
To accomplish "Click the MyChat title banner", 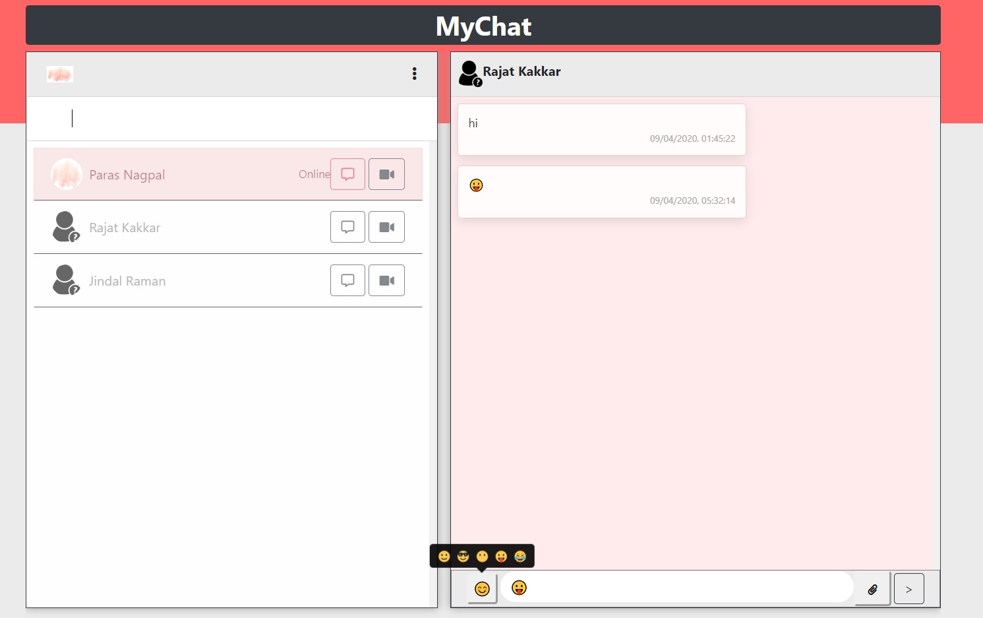I will click(x=483, y=26).
